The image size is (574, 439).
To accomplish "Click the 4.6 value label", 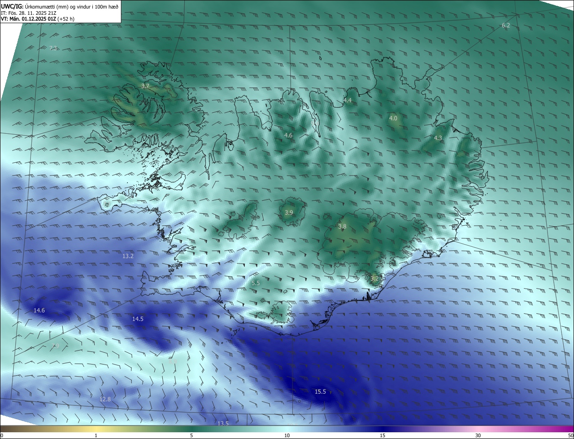I will click(x=288, y=135).
